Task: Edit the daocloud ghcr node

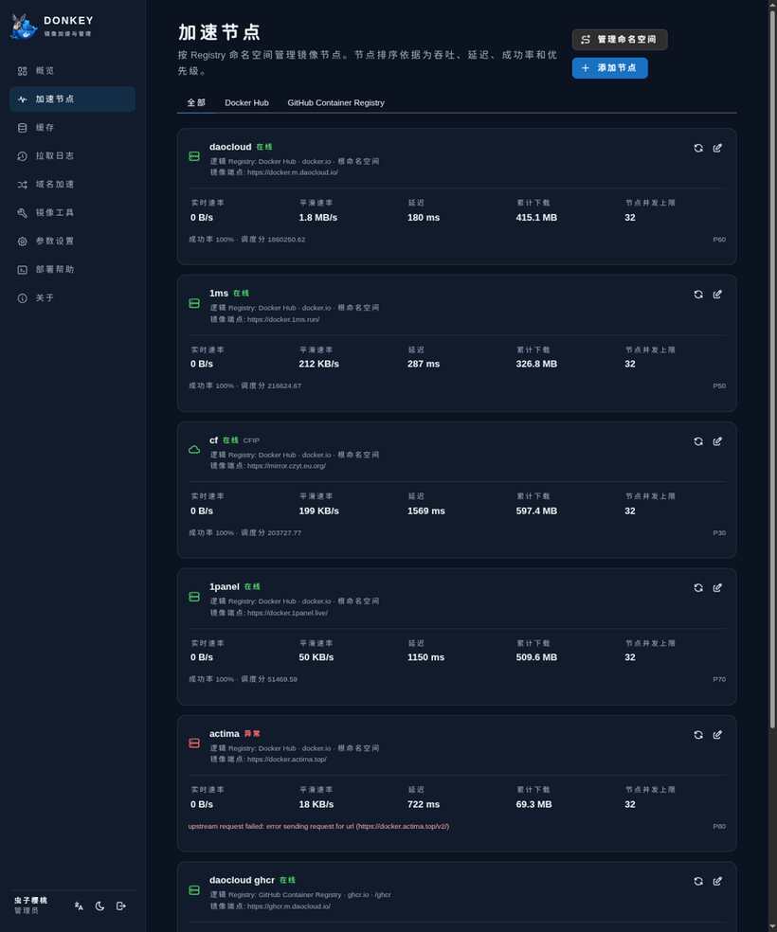Action: coord(717,881)
